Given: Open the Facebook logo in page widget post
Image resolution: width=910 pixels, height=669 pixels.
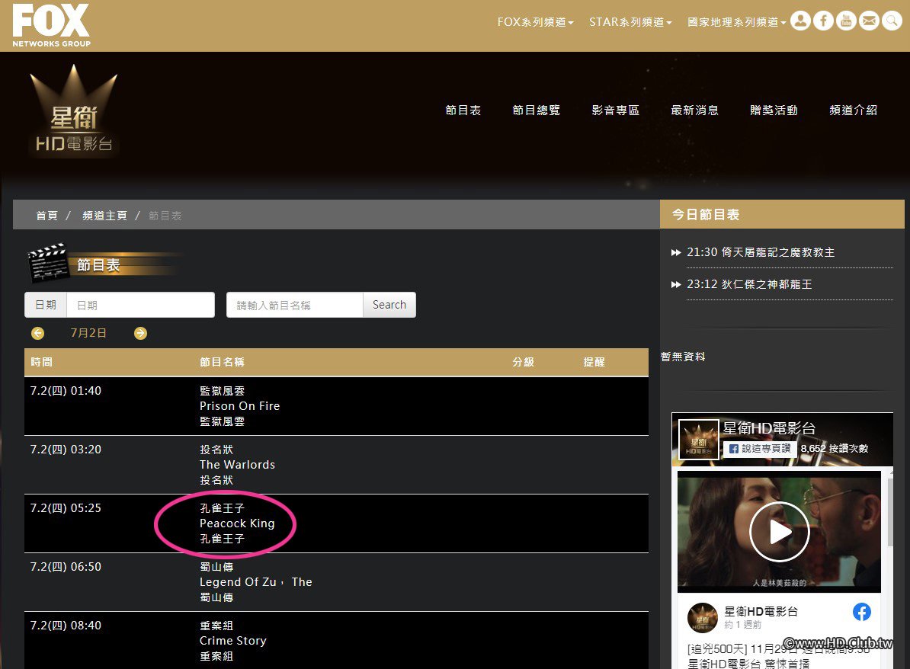Looking at the screenshot, I should tap(862, 612).
